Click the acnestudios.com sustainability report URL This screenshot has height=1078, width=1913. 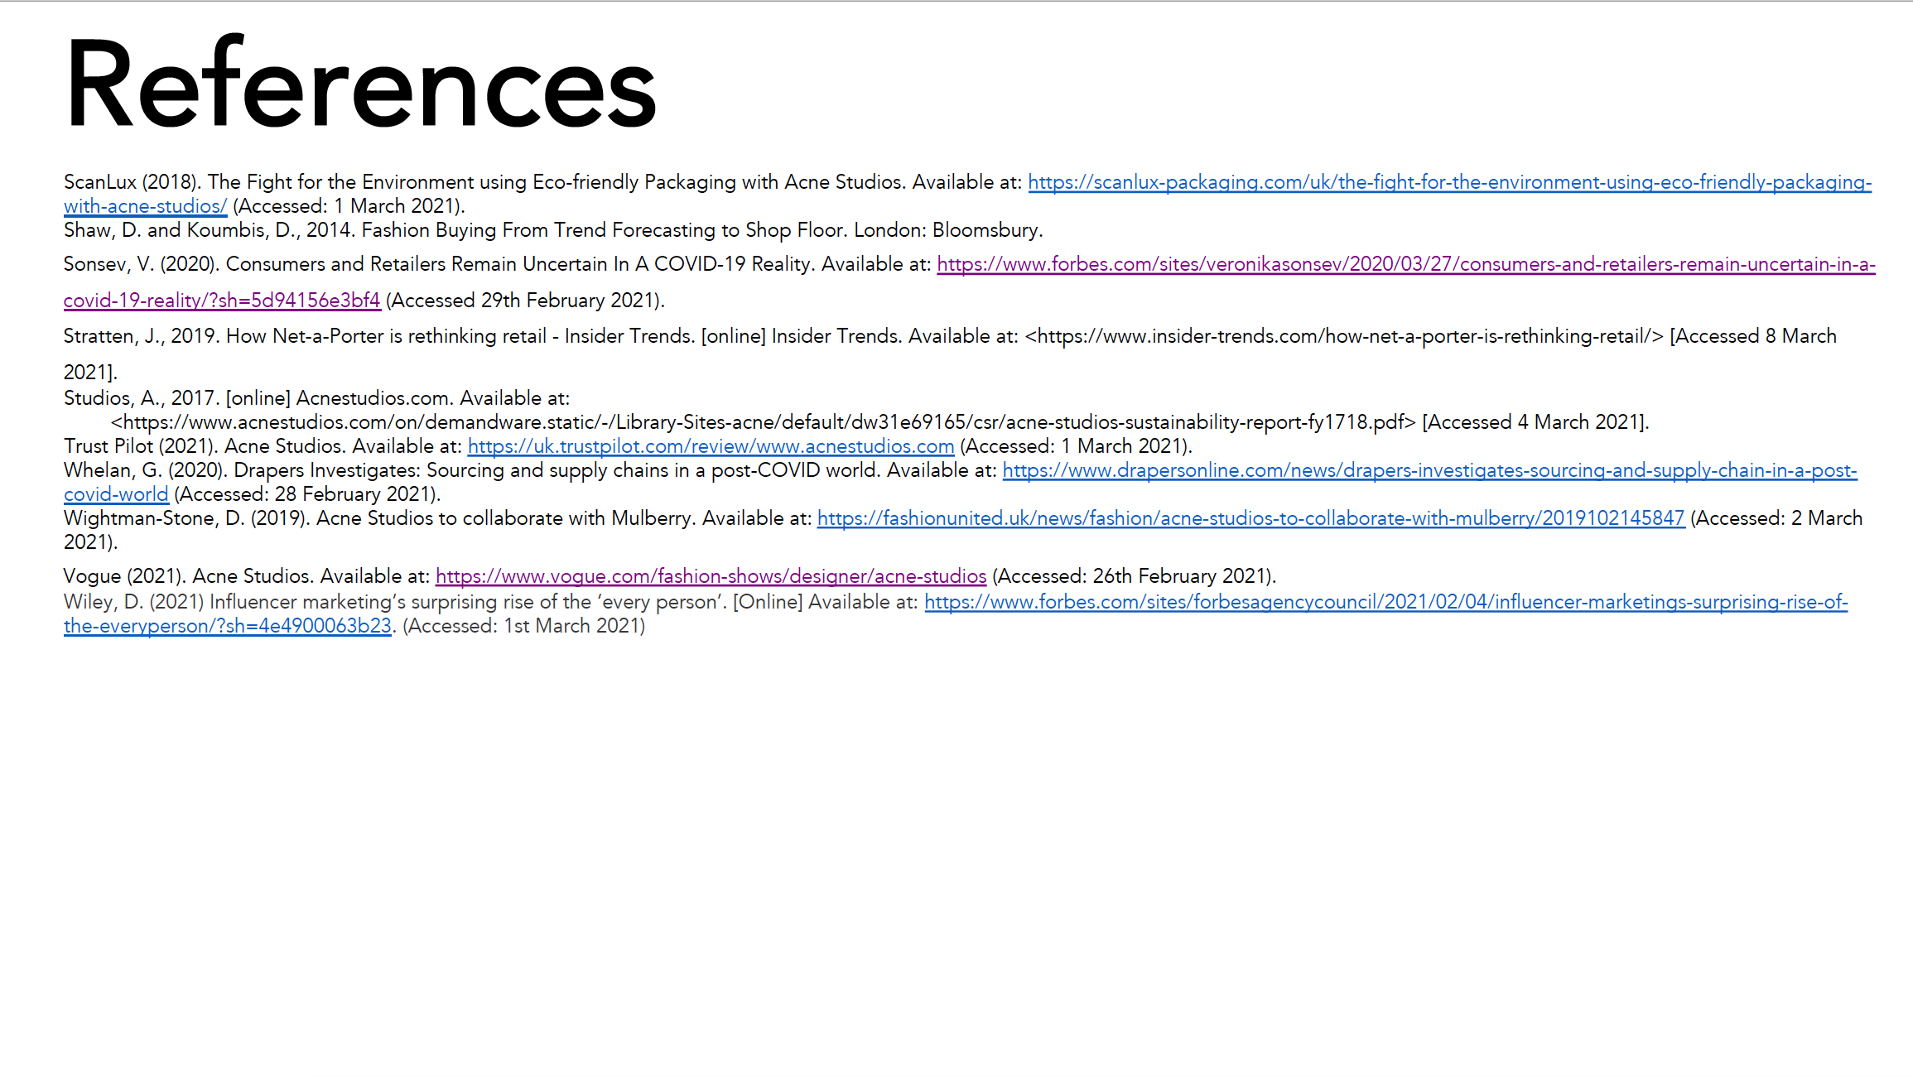point(763,422)
